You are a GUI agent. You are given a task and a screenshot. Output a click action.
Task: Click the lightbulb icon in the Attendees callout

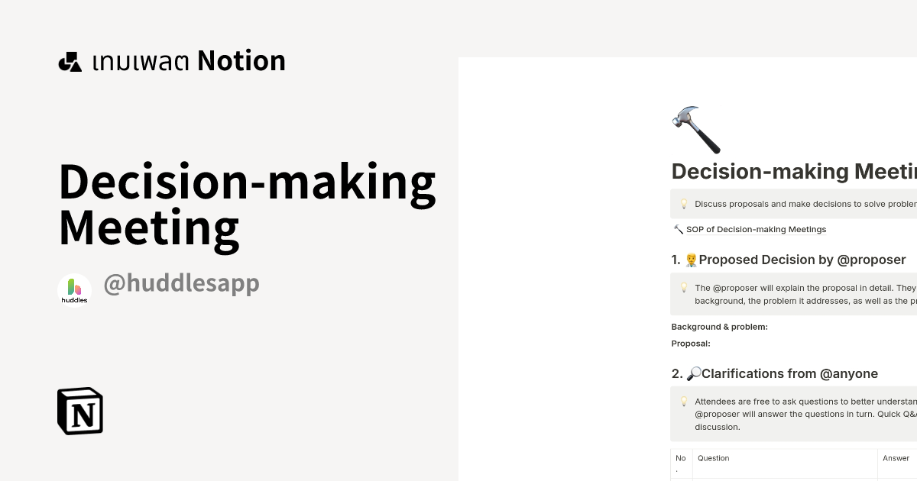(684, 402)
